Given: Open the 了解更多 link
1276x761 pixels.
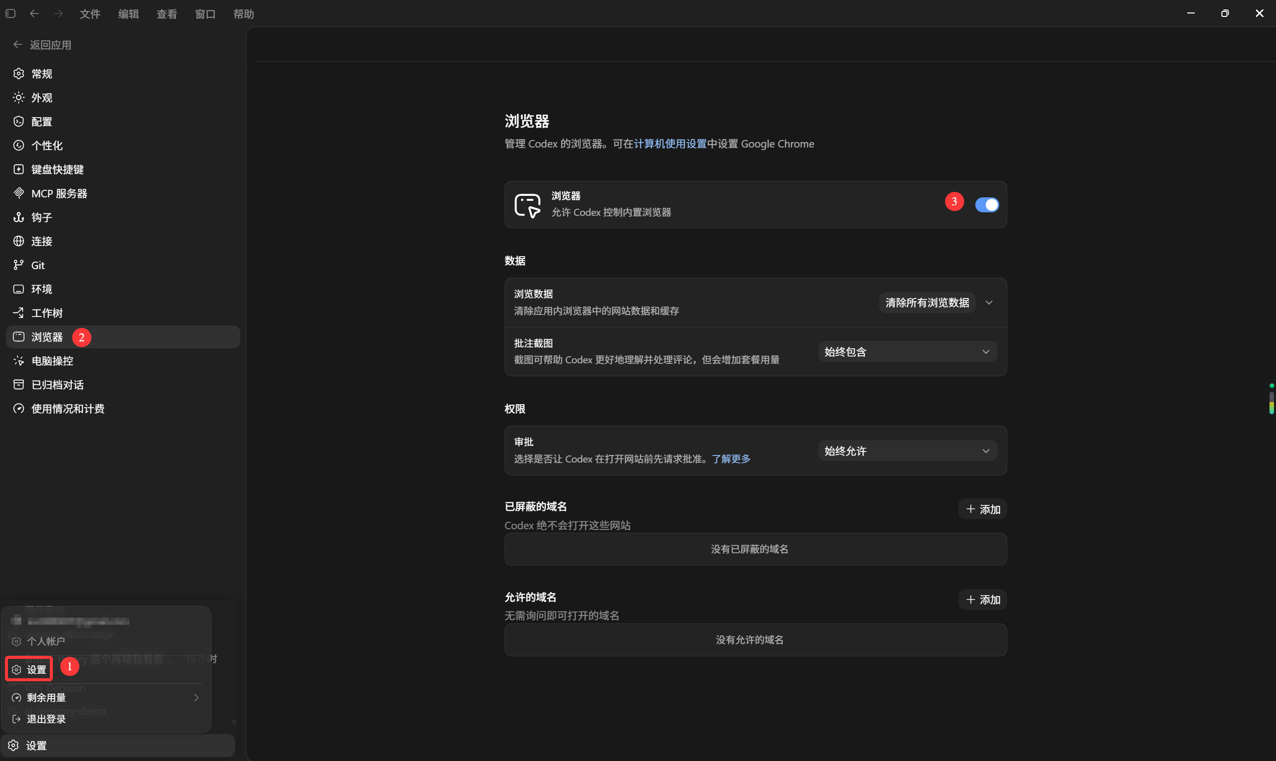Looking at the screenshot, I should tap(731, 459).
